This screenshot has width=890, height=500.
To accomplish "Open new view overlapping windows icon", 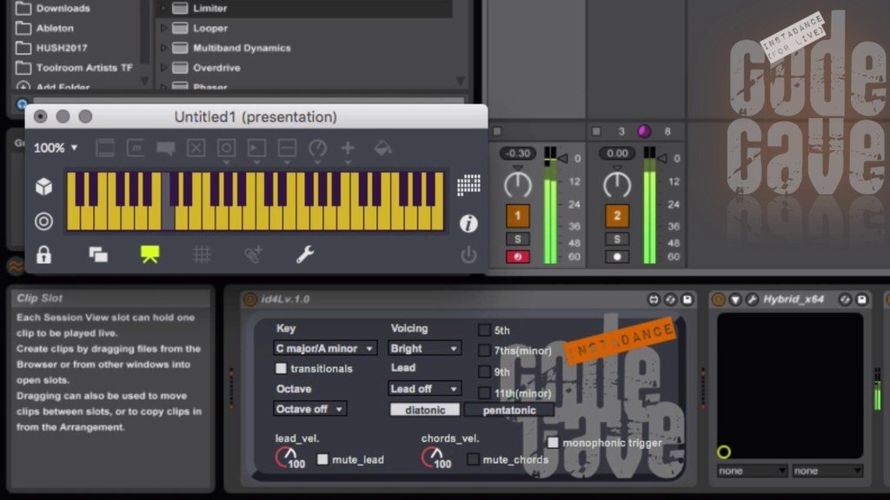I will point(98,254).
